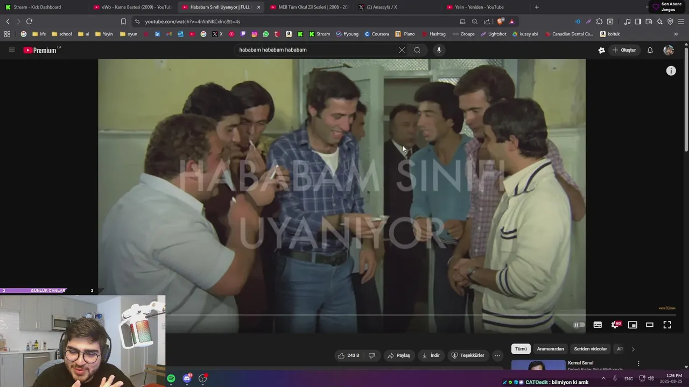Select Aramanızdan filter chip

point(550,349)
